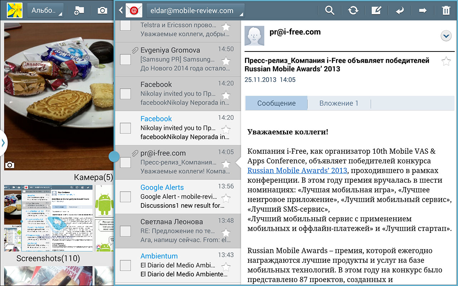Star the Светлана Леонова email

[x=226, y=232]
